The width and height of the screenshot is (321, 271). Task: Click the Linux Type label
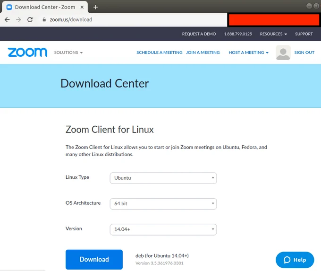point(77,177)
